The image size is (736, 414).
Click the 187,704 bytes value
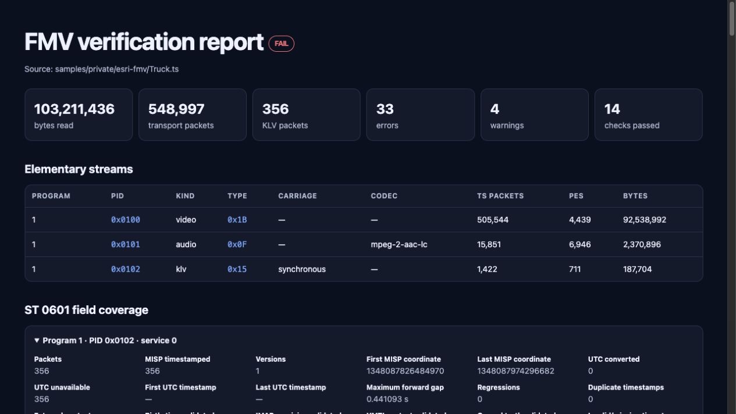tap(638, 269)
